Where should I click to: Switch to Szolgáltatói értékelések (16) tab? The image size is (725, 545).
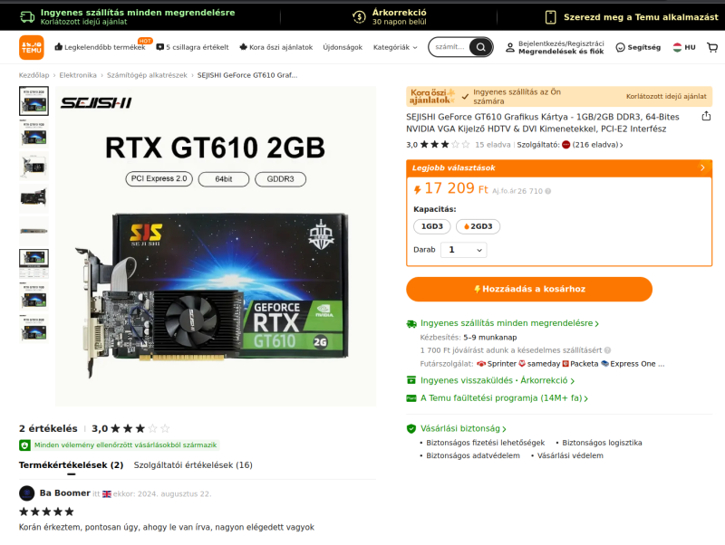click(193, 465)
